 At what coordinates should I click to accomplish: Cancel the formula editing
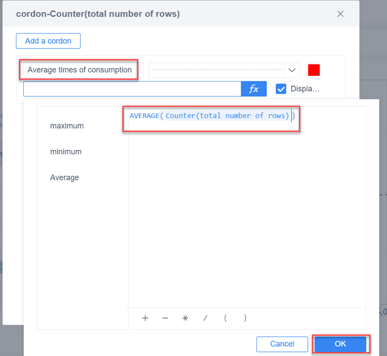[282, 344]
